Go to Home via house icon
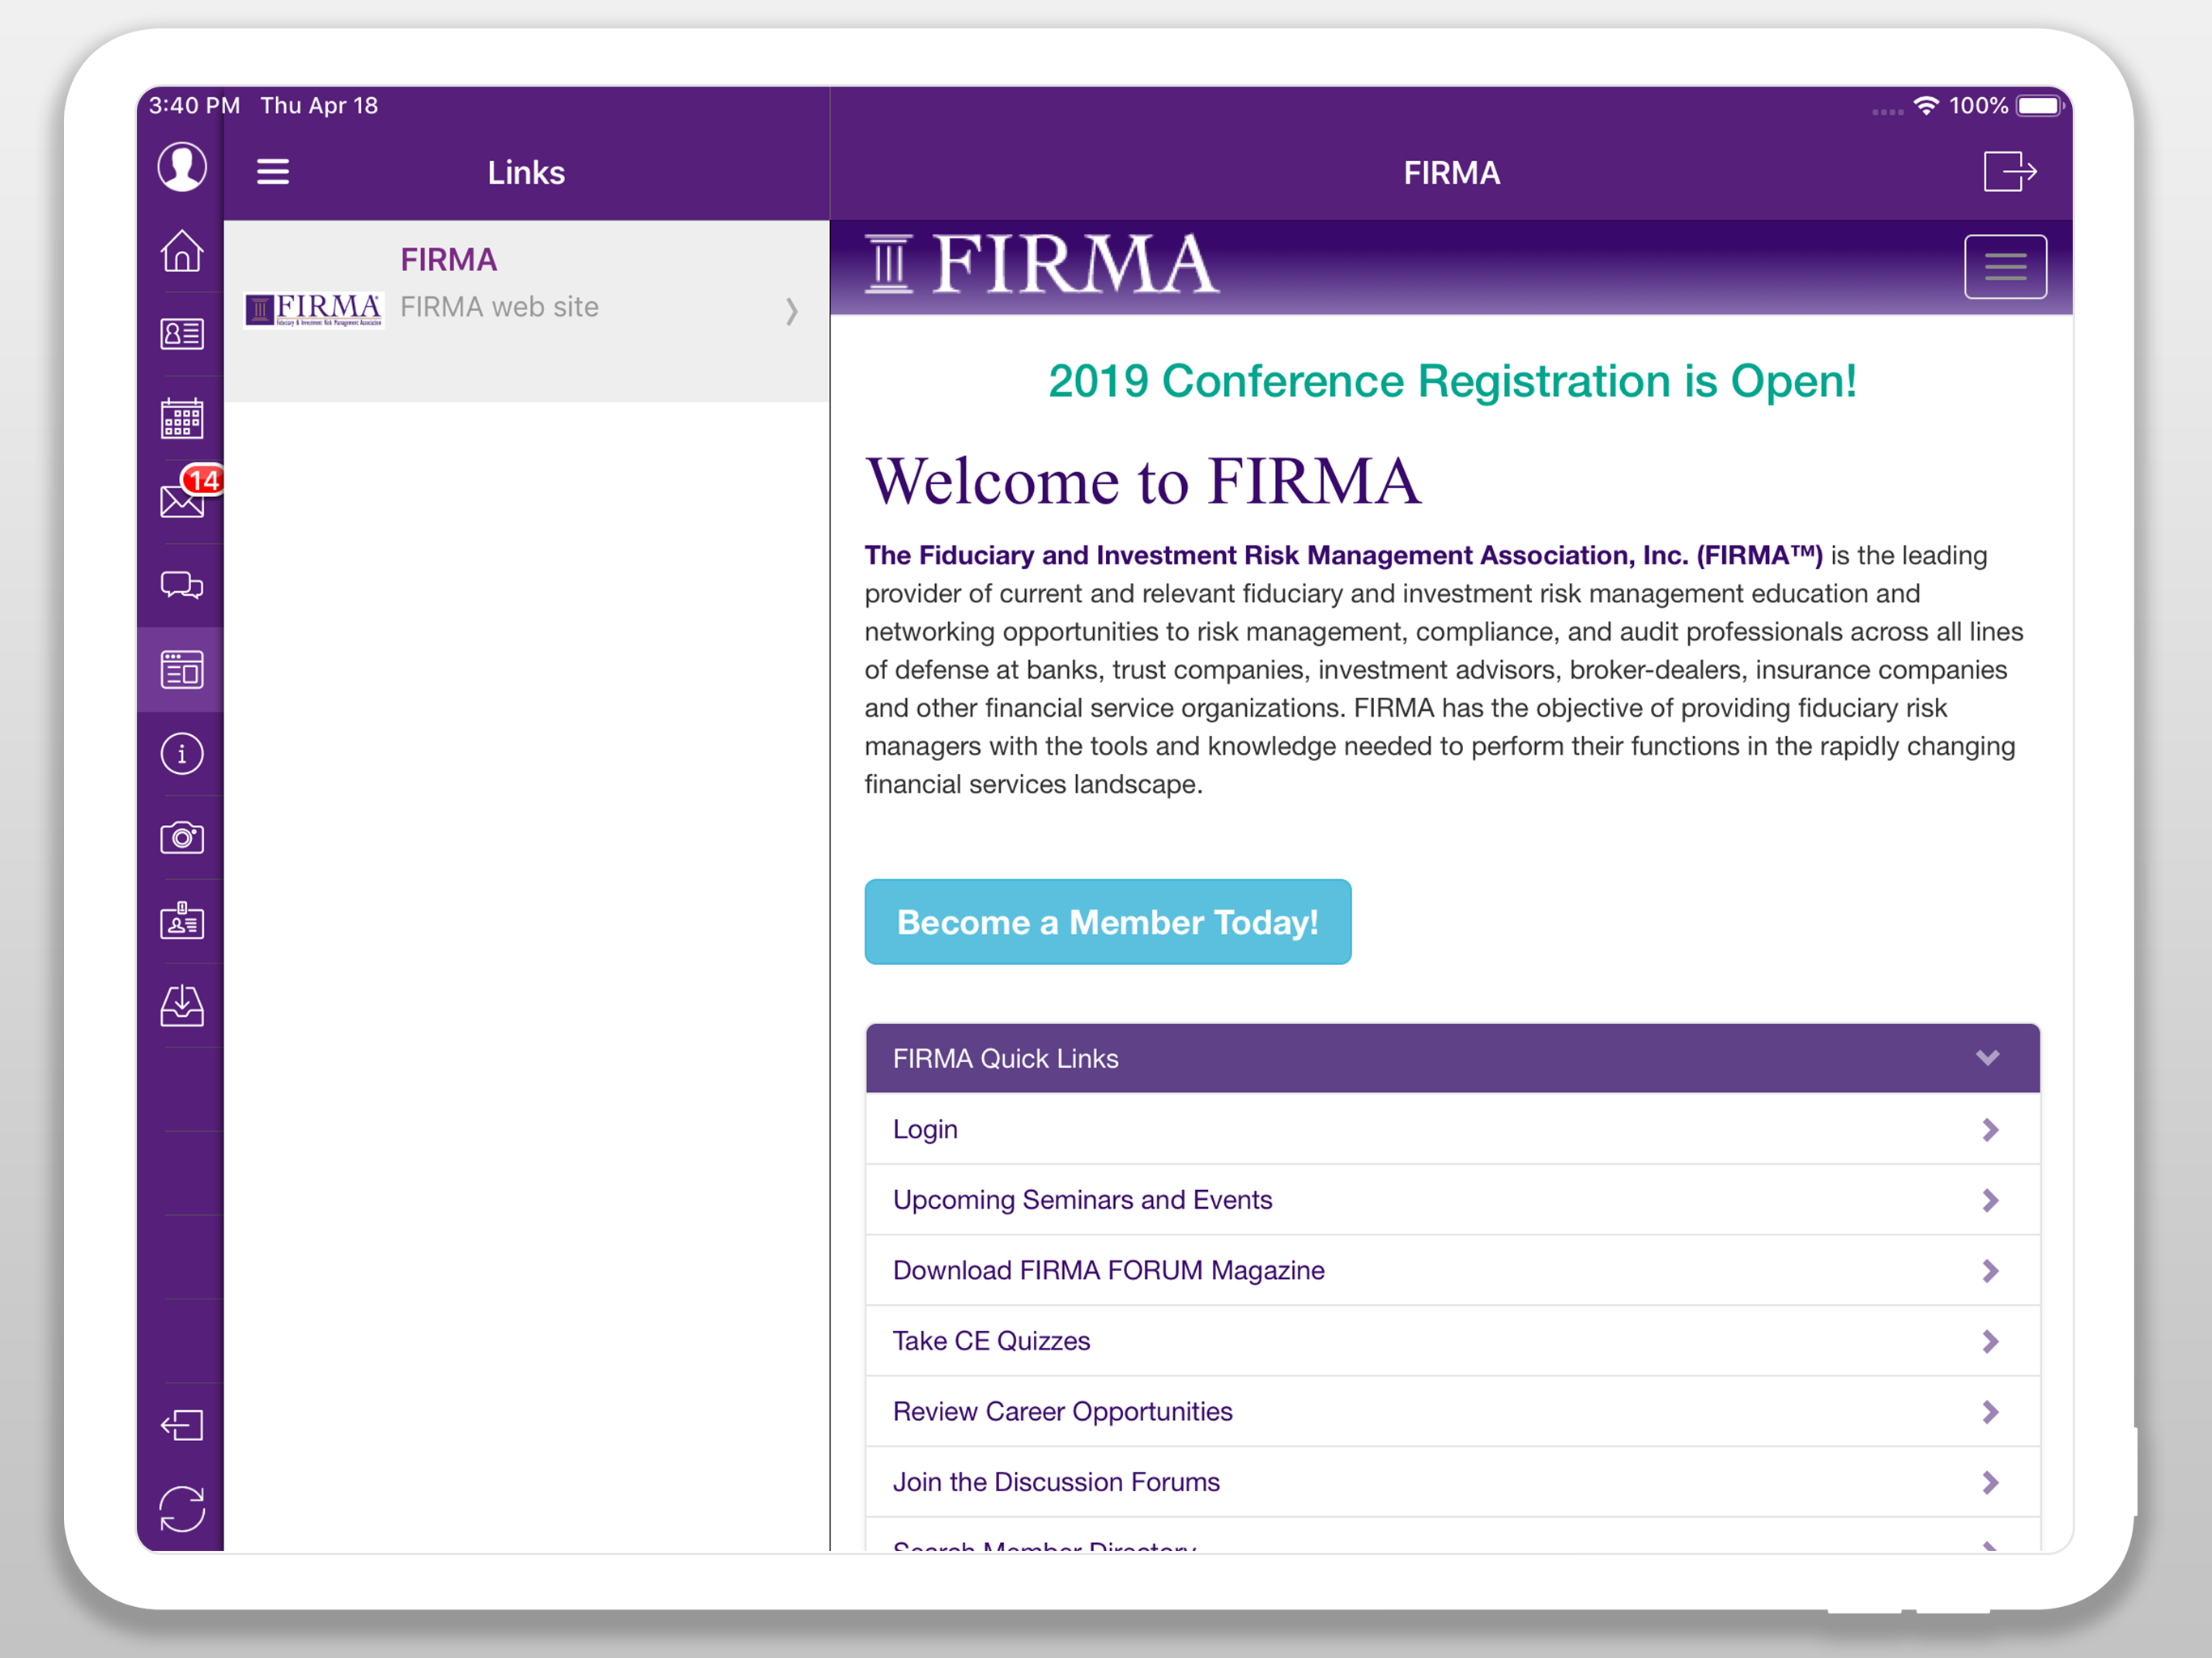 coord(182,251)
